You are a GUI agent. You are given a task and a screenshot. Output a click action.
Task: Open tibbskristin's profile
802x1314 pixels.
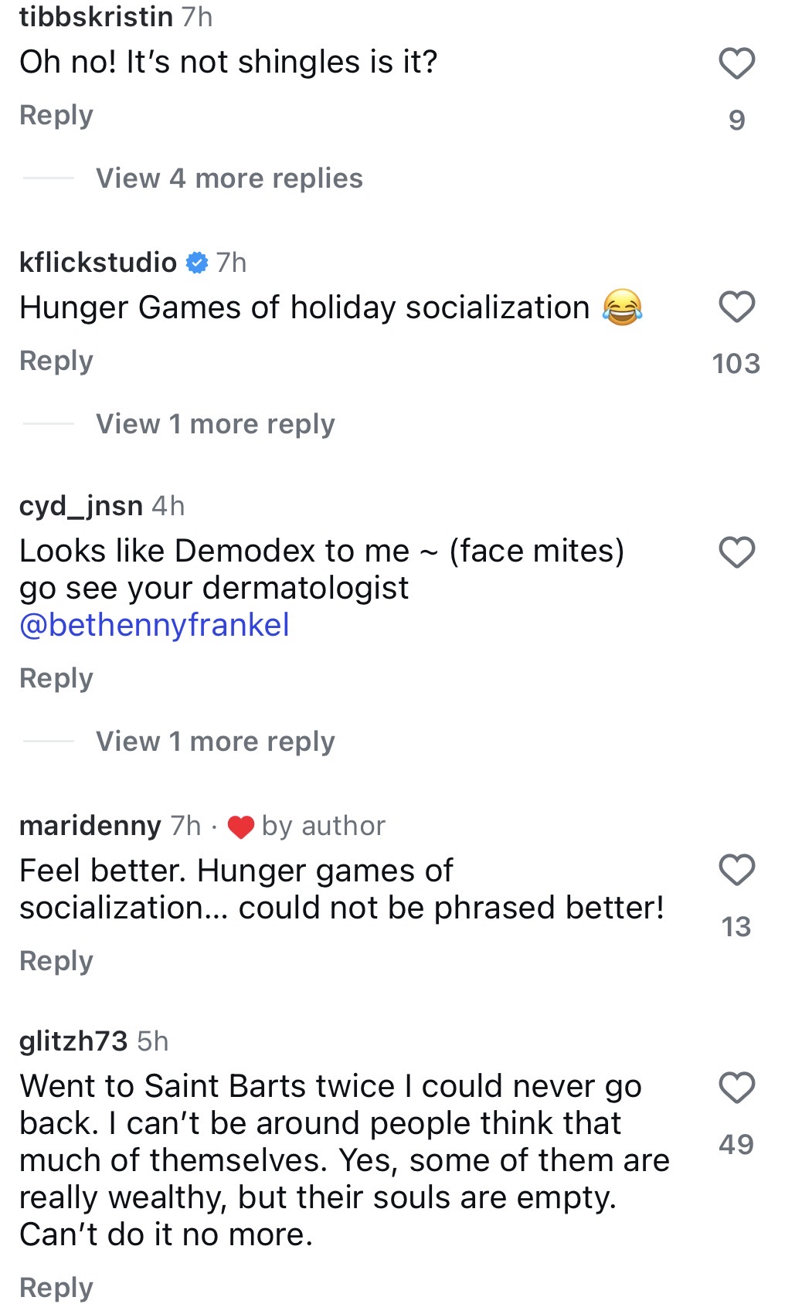[x=96, y=16]
